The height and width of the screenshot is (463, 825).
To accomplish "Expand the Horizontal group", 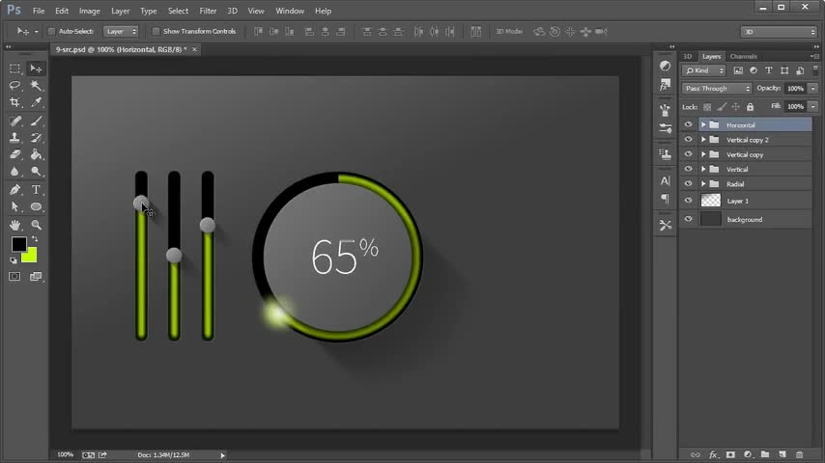I will tap(703, 124).
